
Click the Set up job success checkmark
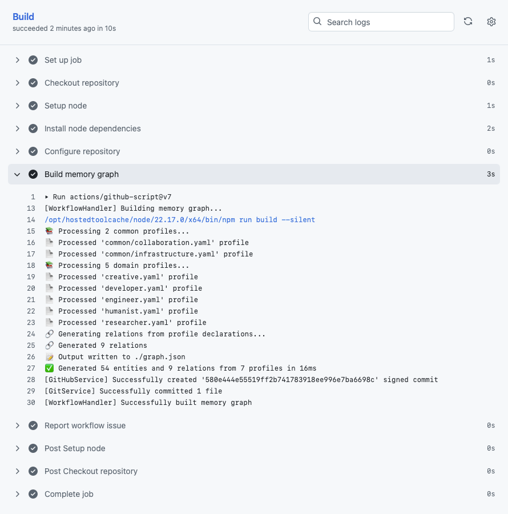pyautogui.click(x=33, y=60)
